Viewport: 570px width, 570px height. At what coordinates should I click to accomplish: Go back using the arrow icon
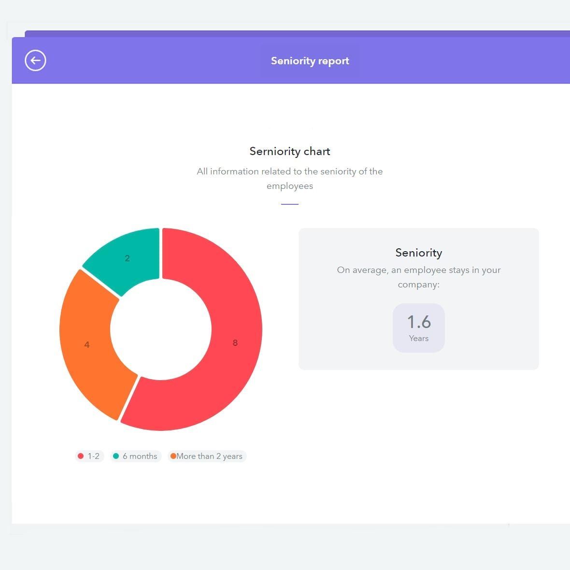[x=35, y=60]
